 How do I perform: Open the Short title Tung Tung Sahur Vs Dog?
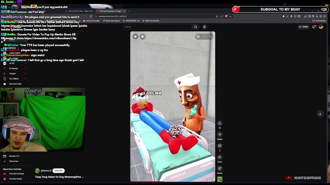pyautogui.click(x=59, y=177)
